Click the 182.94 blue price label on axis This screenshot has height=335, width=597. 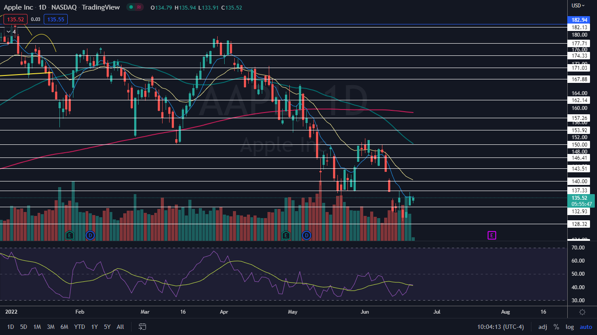[578, 20]
